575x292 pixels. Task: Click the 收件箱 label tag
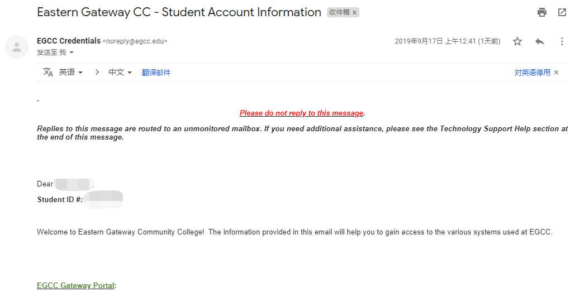click(x=339, y=12)
